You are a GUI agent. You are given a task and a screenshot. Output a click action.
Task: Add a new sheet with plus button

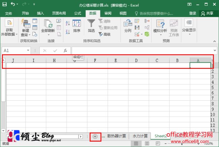pos(95,137)
